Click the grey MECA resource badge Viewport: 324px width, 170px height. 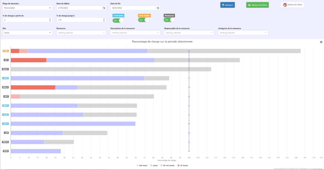click(6, 87)
